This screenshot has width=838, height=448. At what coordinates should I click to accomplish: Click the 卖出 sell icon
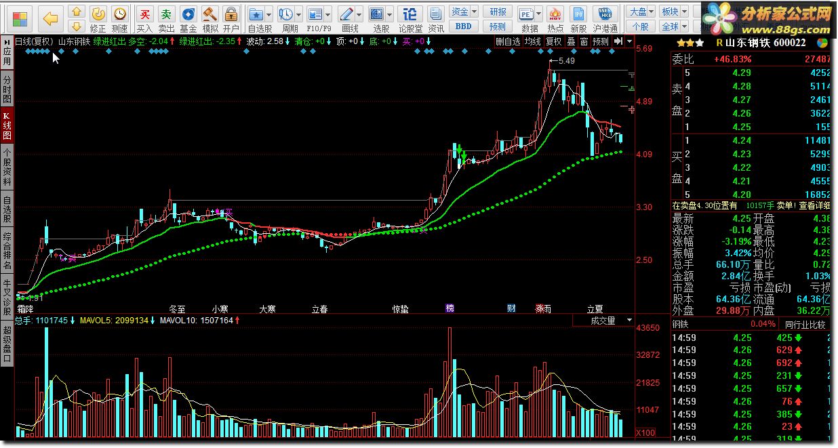[x=166, y=19]
